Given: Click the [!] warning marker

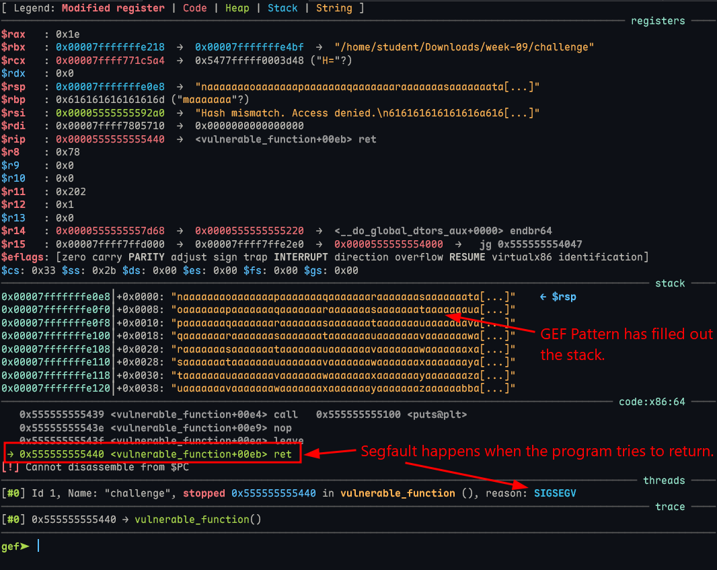Looking at the screenshot, I should [x=10, y=467].
